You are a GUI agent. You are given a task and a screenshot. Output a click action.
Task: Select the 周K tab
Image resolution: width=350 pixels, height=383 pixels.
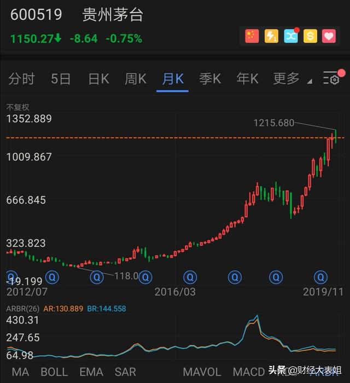pos(135,79)
